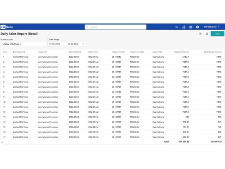Focus the top Search field
Screen dimensions: 225x169
coord(116,27)
